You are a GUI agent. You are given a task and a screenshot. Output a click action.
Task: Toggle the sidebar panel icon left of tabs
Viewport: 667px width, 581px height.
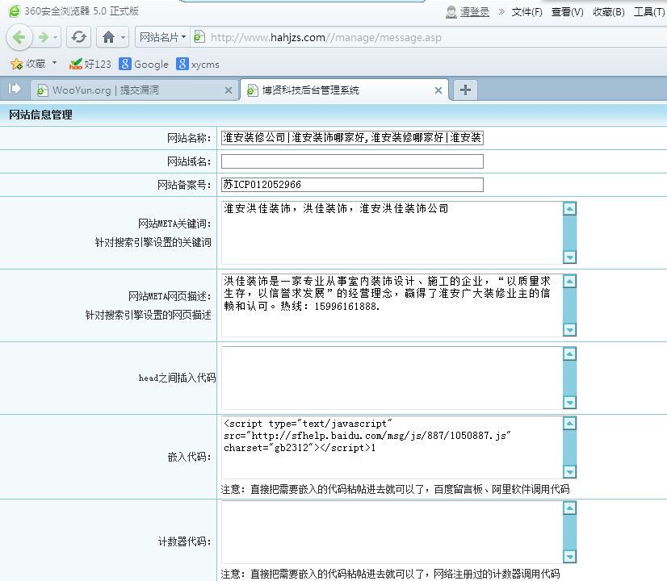15,89
